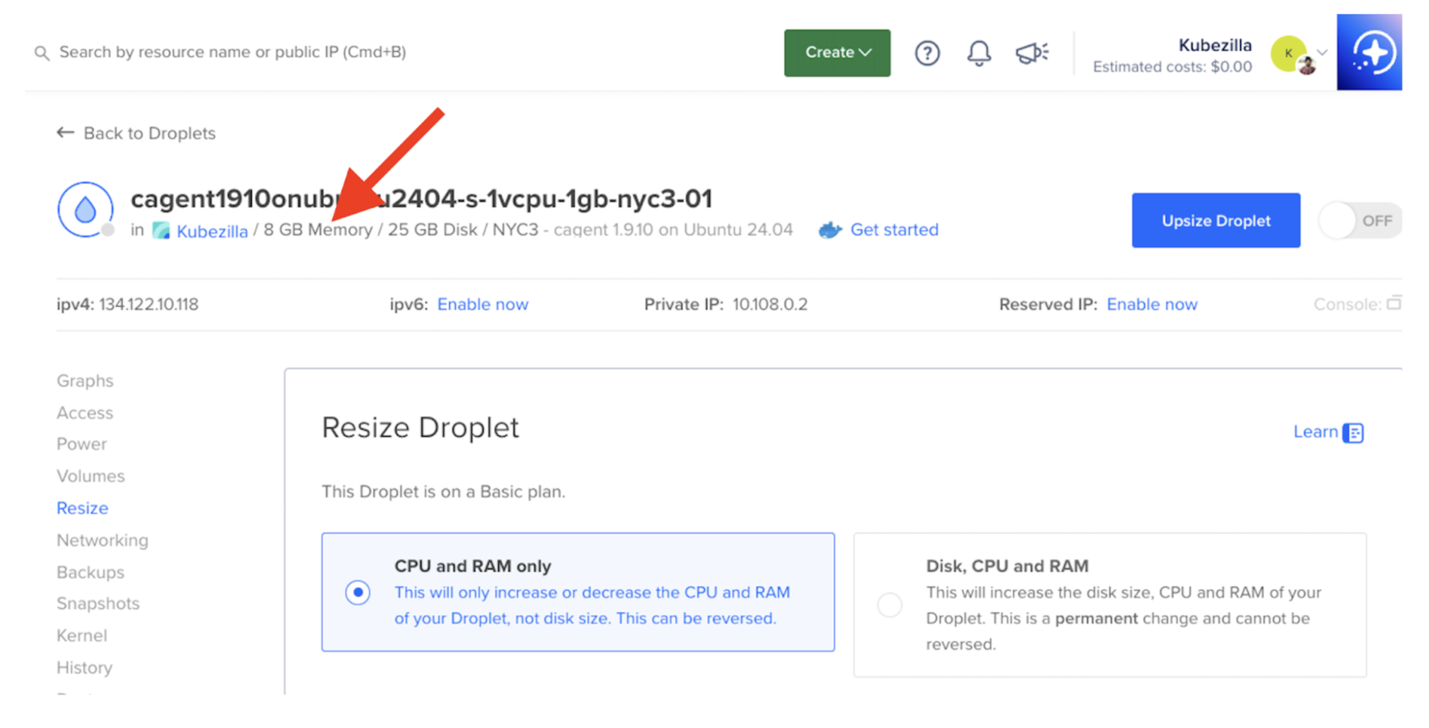The image size is (1429, 728).
Task: Choose the Disk, CPU and RAM option
Action: (889, 605)
